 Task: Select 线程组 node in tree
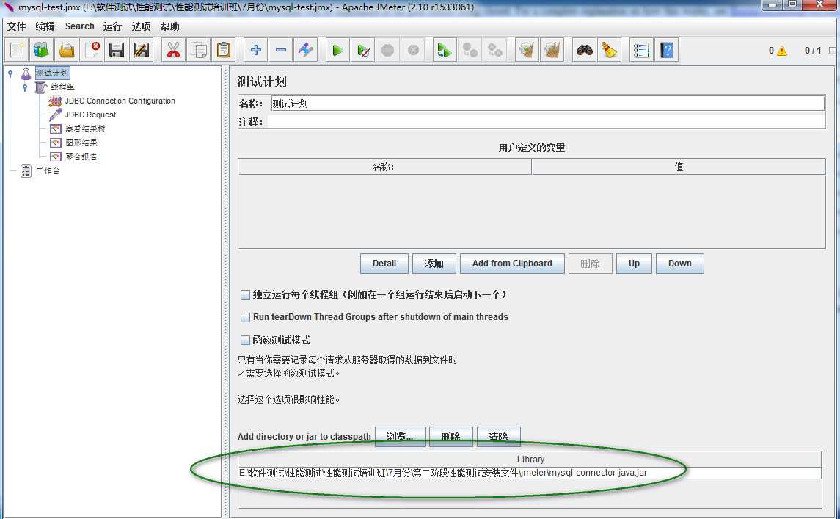62,87
